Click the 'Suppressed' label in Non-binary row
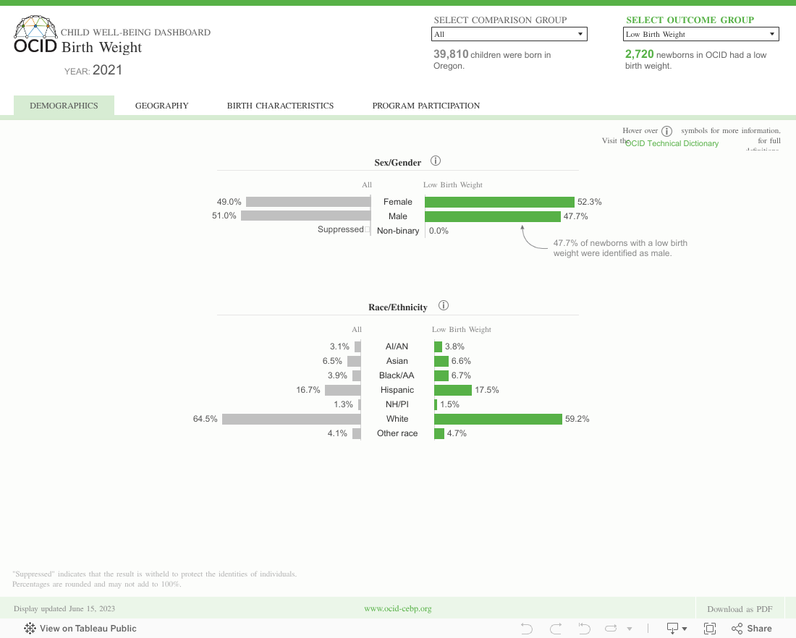The width and height of the screenshot is (796, 638). coord(341,229)
